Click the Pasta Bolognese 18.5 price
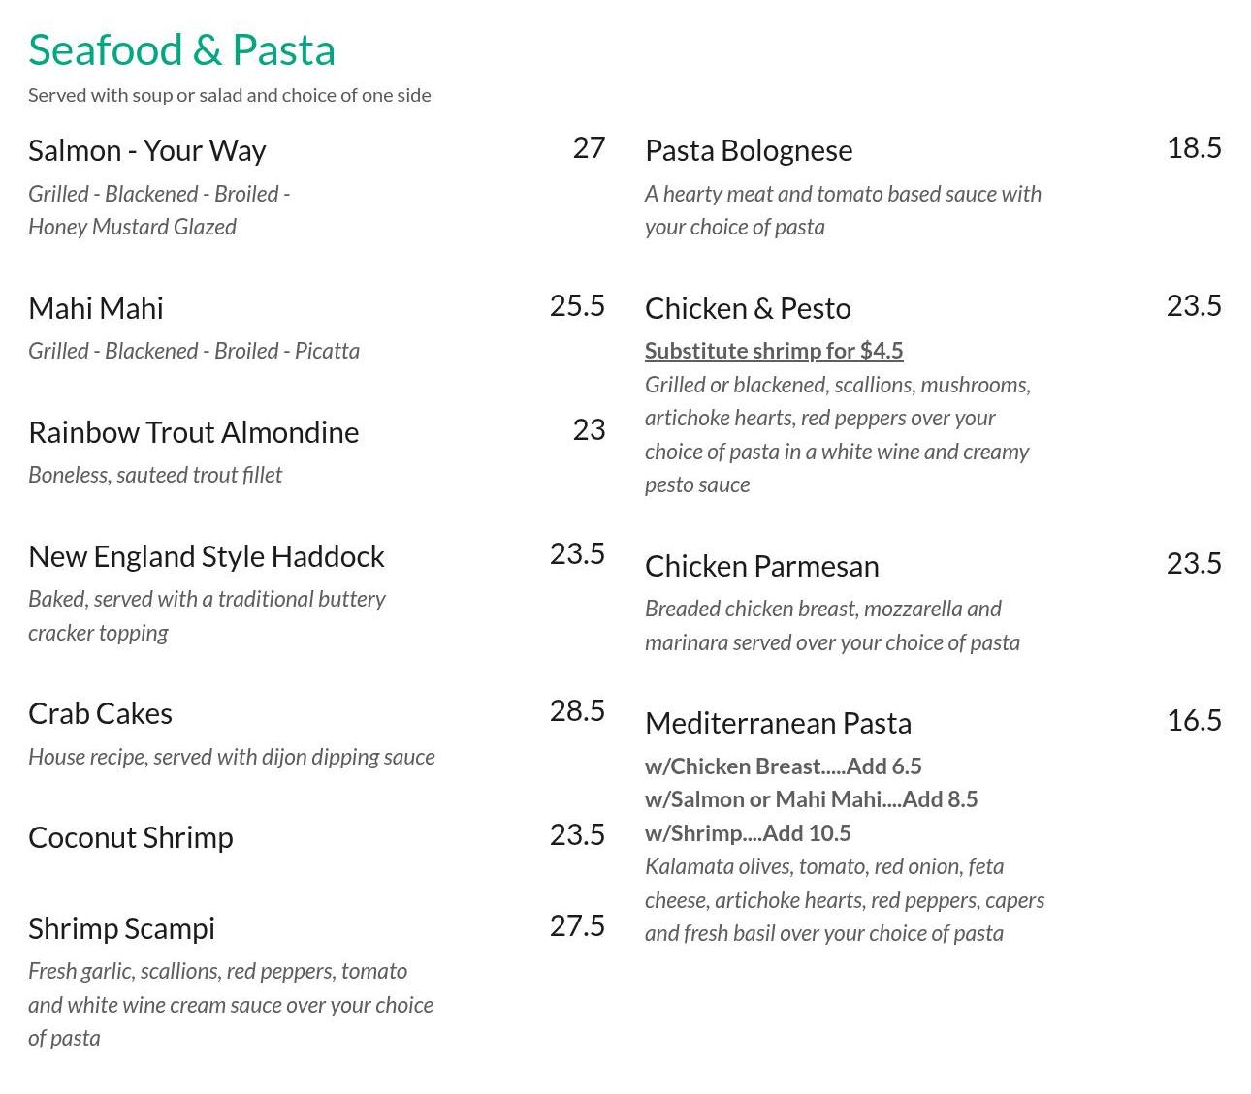 [1194, 147]
